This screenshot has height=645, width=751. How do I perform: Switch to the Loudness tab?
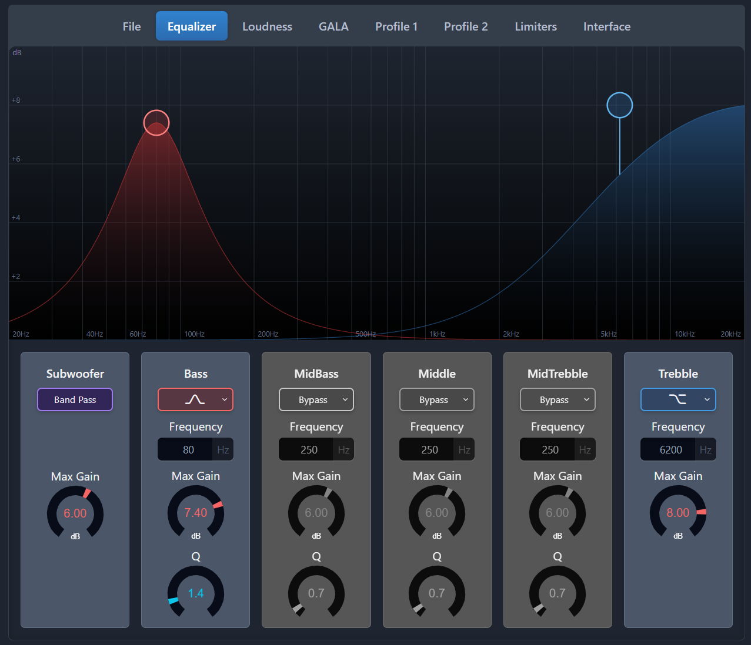(267, 26)
